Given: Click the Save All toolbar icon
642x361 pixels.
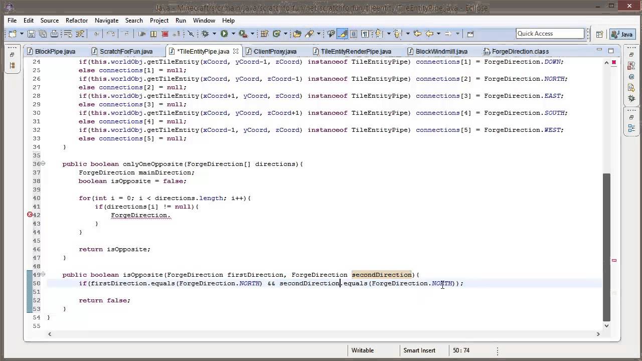Looking at the screenshot, I should pyautogui.click(x=43, y=34).
